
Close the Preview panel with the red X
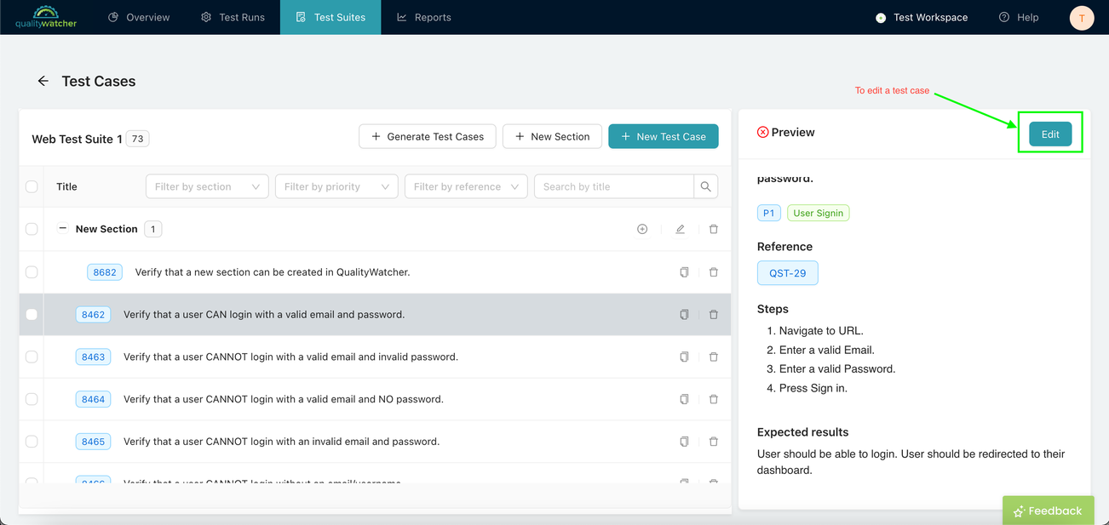pyautogui.click(x=763, y=132)
